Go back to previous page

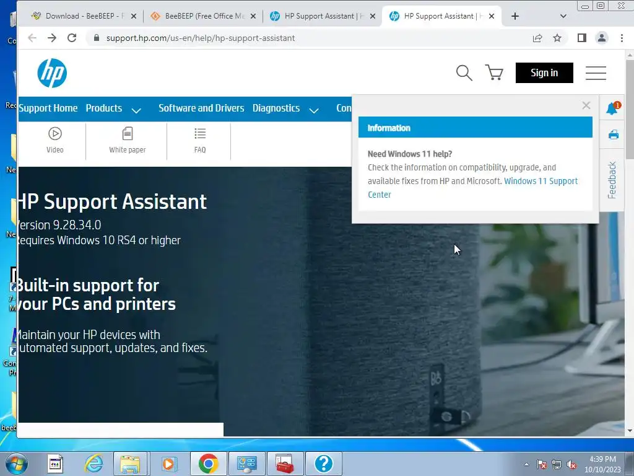pyautogui.click(x=32, y=38)
